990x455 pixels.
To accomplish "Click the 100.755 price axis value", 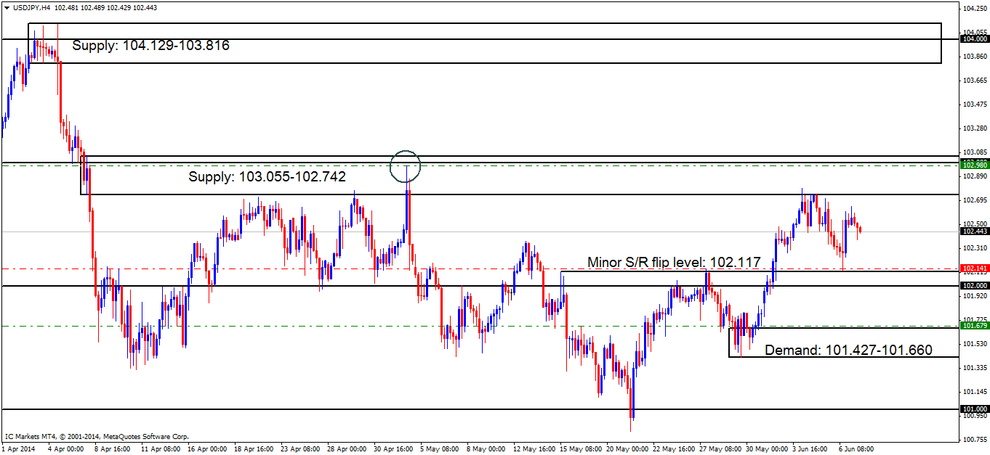I will tap(974, 439).
